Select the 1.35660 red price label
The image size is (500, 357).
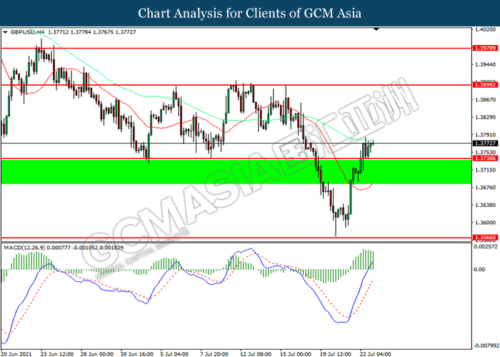[x=485, y=238]
